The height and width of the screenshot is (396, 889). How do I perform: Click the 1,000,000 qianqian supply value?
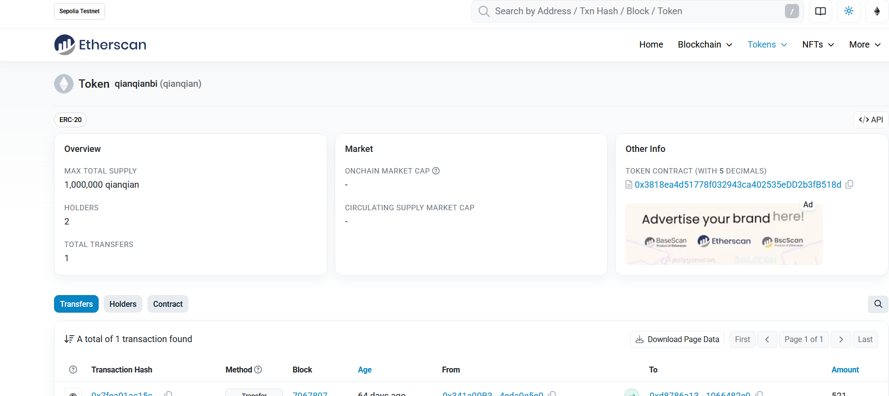[102, 185]
